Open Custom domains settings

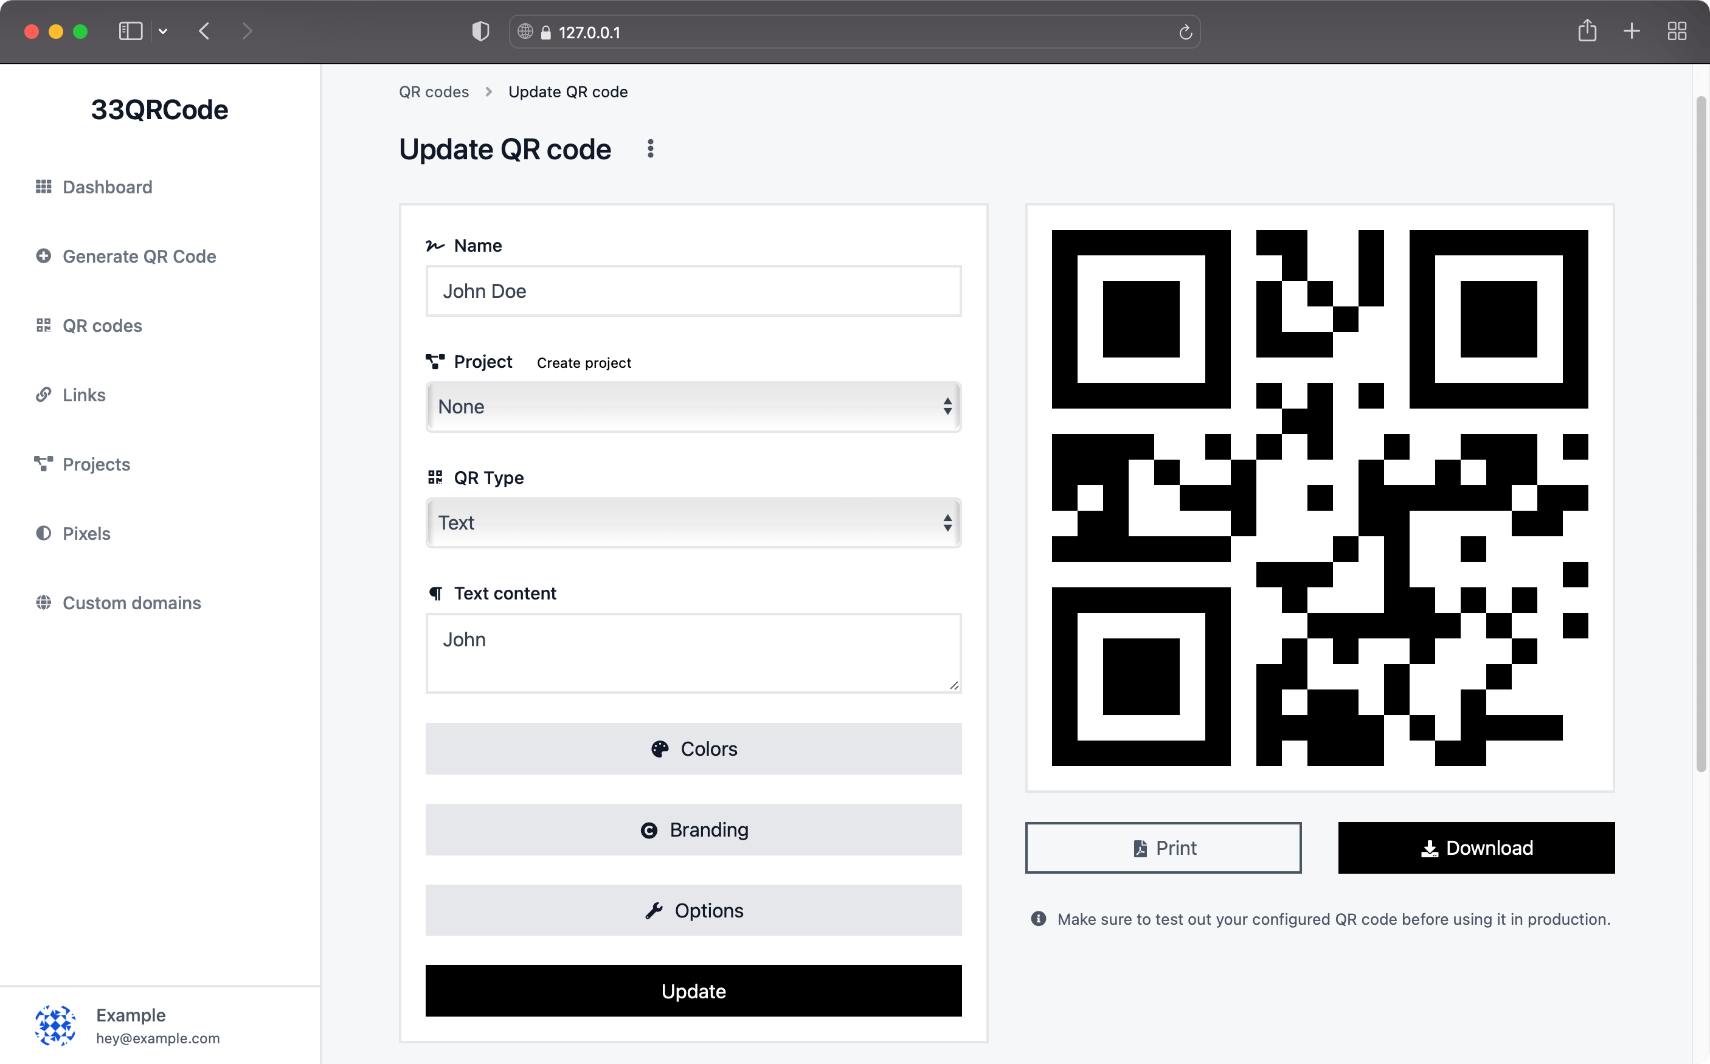[x=131, y=603]
